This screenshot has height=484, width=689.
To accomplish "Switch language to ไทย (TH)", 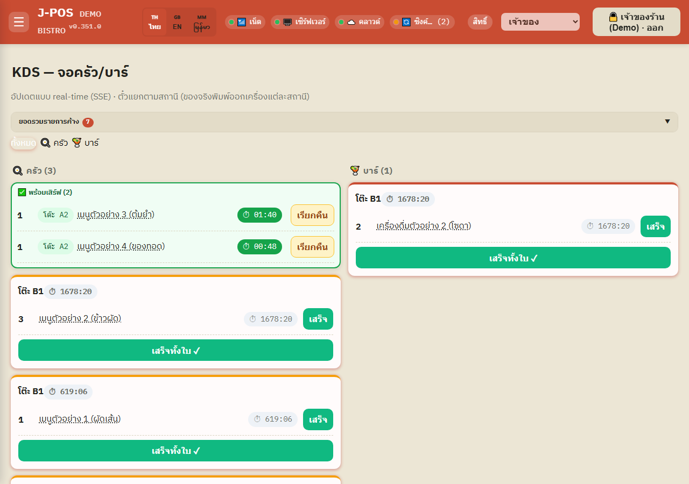I will pyautogui.click(x=155, y=22).
